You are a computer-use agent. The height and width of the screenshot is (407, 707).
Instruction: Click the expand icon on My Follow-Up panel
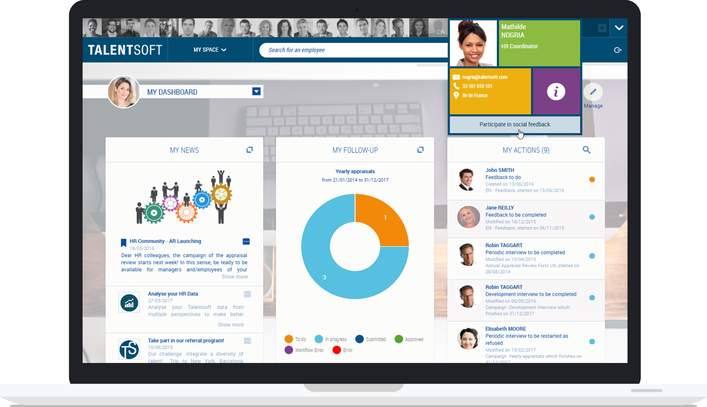tap(420, 150)
